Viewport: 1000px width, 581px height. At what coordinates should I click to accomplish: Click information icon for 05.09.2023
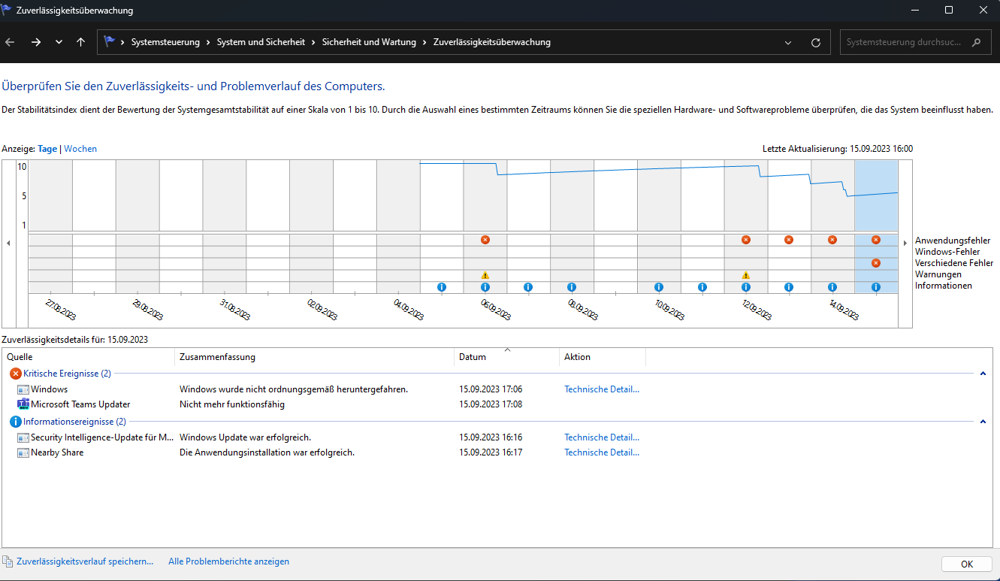click(442, 287)
